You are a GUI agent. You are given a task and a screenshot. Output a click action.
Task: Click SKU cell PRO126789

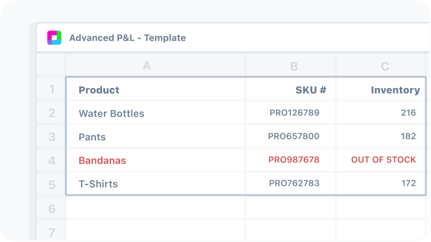[x=291, y=113]
